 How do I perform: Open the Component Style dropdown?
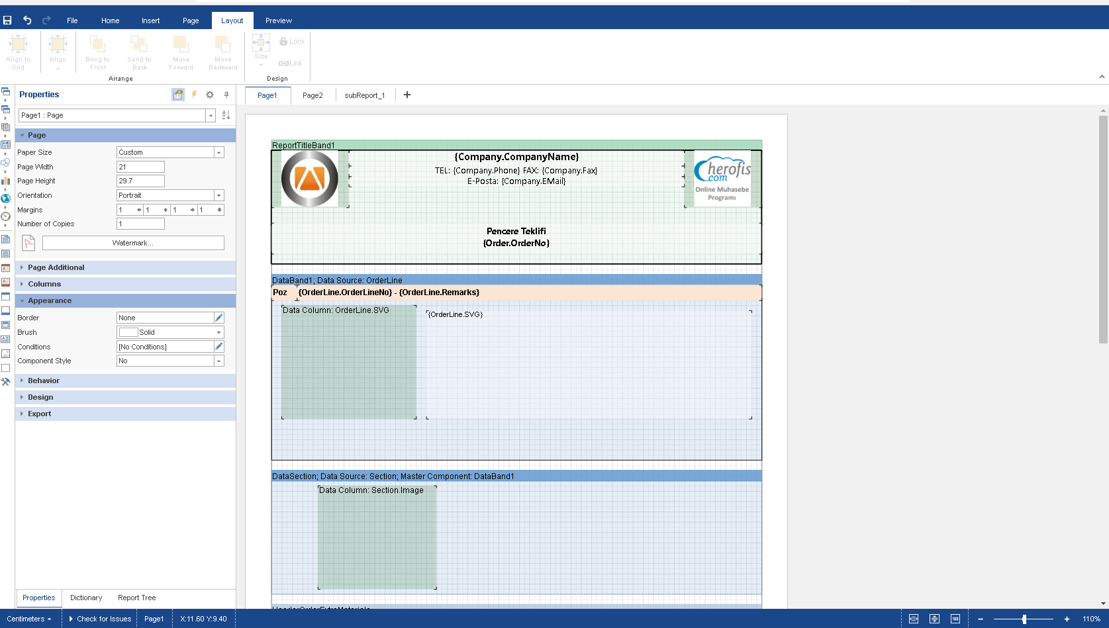218,361
